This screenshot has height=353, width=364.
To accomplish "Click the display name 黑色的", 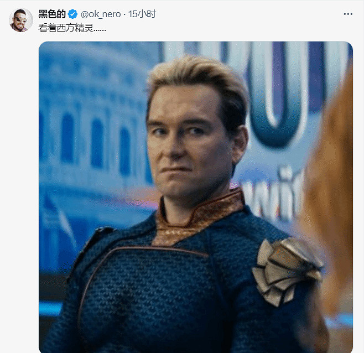I will pyautogui.click(x=52, y=14).
